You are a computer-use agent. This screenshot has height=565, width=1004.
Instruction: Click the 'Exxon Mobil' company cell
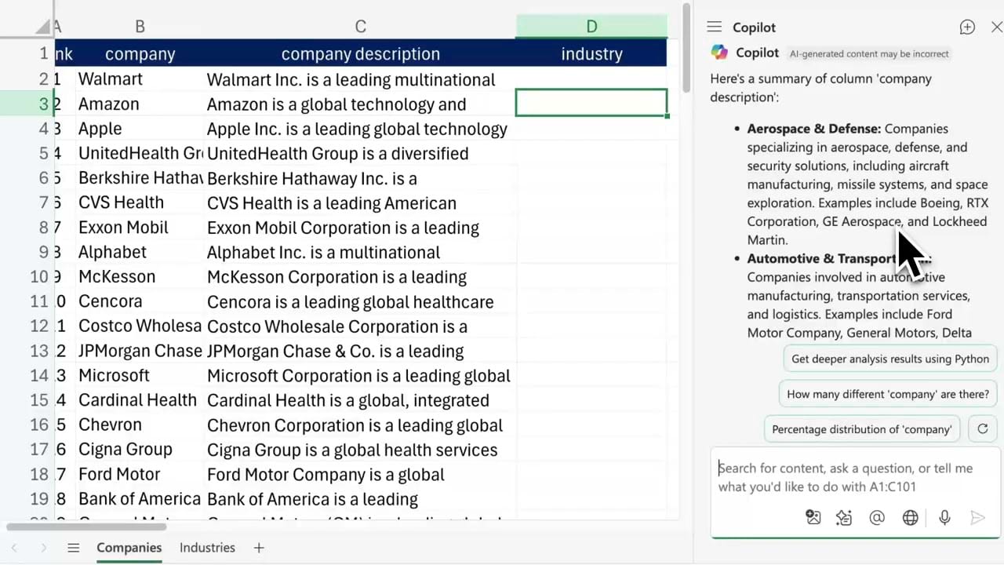coord(140,228)
